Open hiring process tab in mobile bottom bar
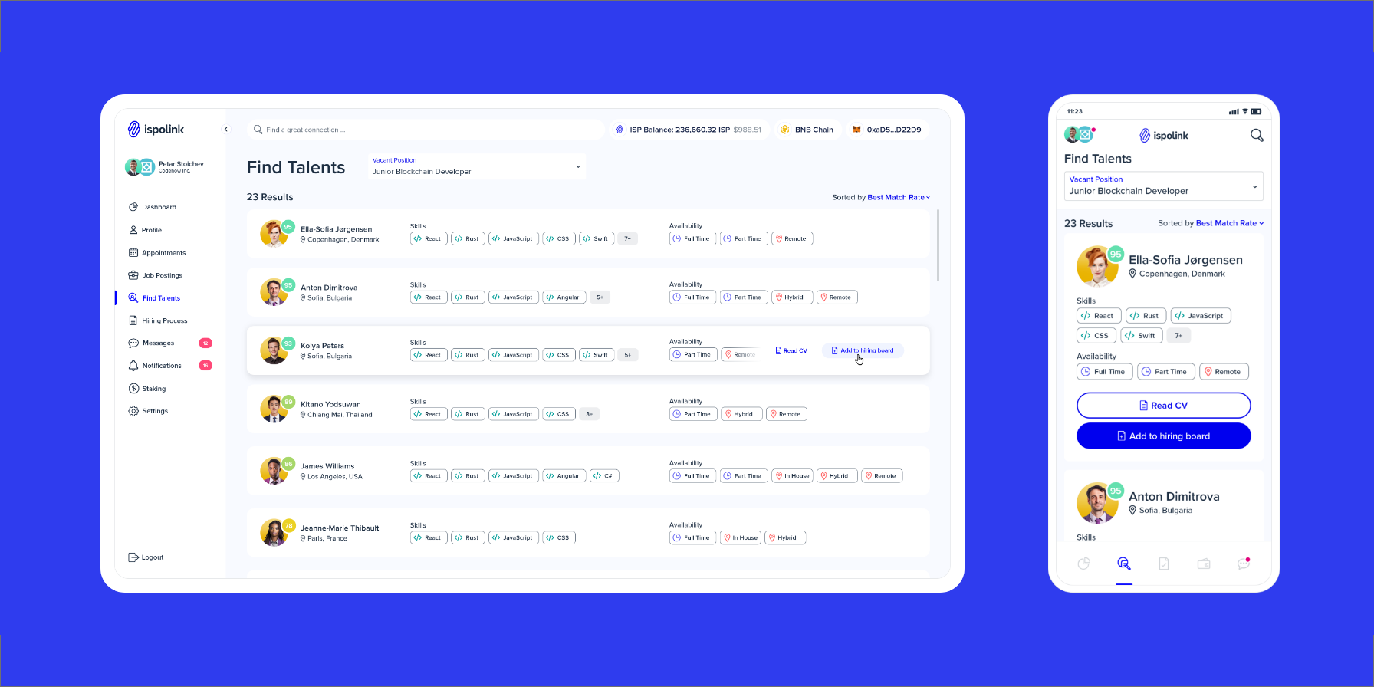 tap(1164, 564)
